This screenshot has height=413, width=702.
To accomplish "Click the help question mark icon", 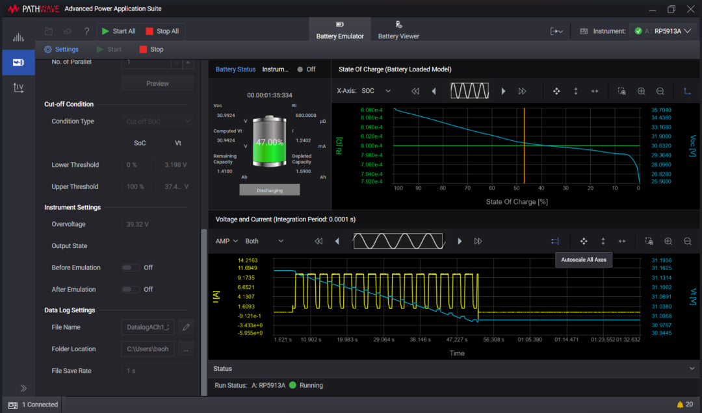I will tap(86, 31).
